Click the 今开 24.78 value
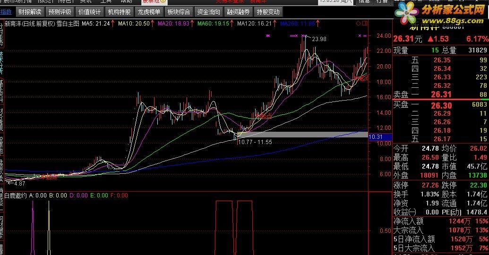489x255 pixels. [x=430, y=148]
